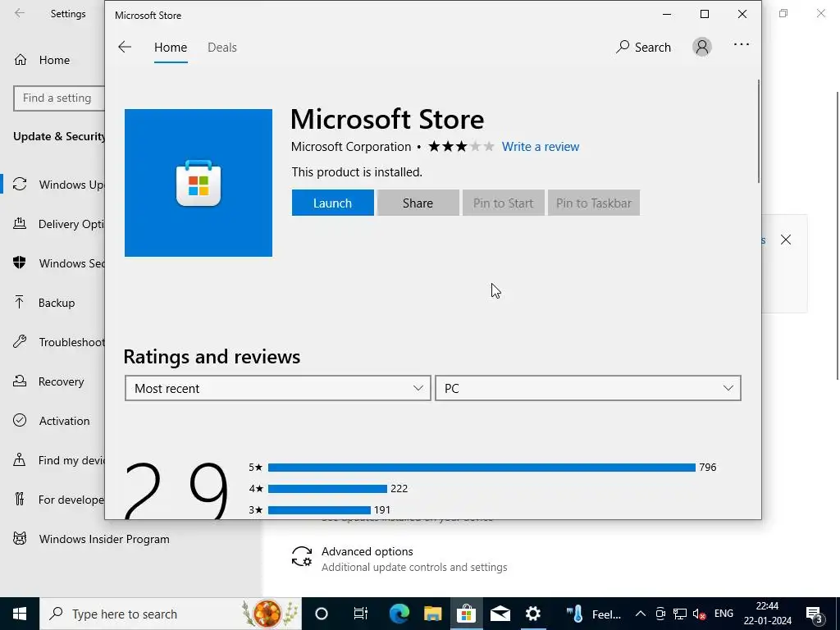Open the weather widget on taskbar
Viewport: 840px width, 630px height.
594,614
